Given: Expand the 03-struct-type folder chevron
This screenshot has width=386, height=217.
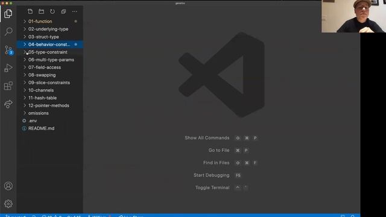Looking at the screenshot, I should 25,37.
